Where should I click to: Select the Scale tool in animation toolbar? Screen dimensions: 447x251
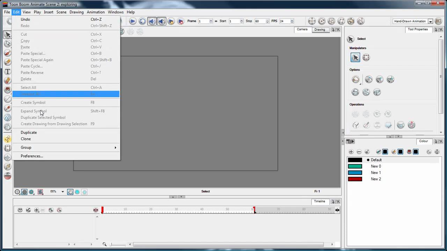(x=331, y=21)
